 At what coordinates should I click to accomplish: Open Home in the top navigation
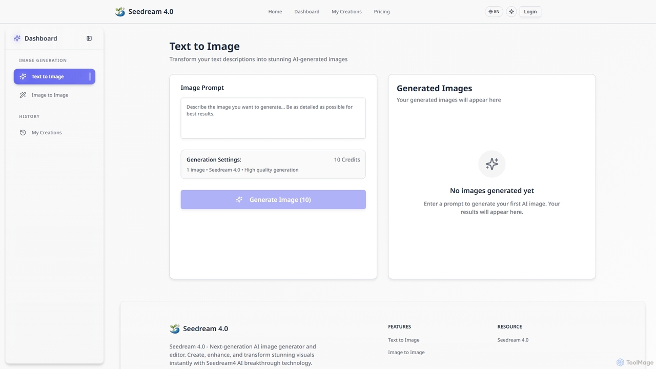point(275,12)
